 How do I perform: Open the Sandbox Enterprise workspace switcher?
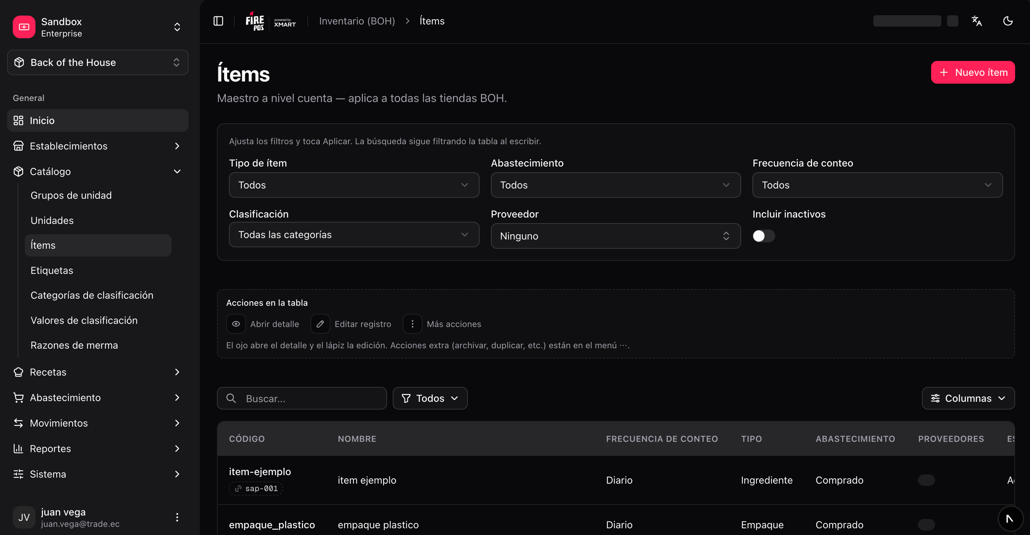97,27
